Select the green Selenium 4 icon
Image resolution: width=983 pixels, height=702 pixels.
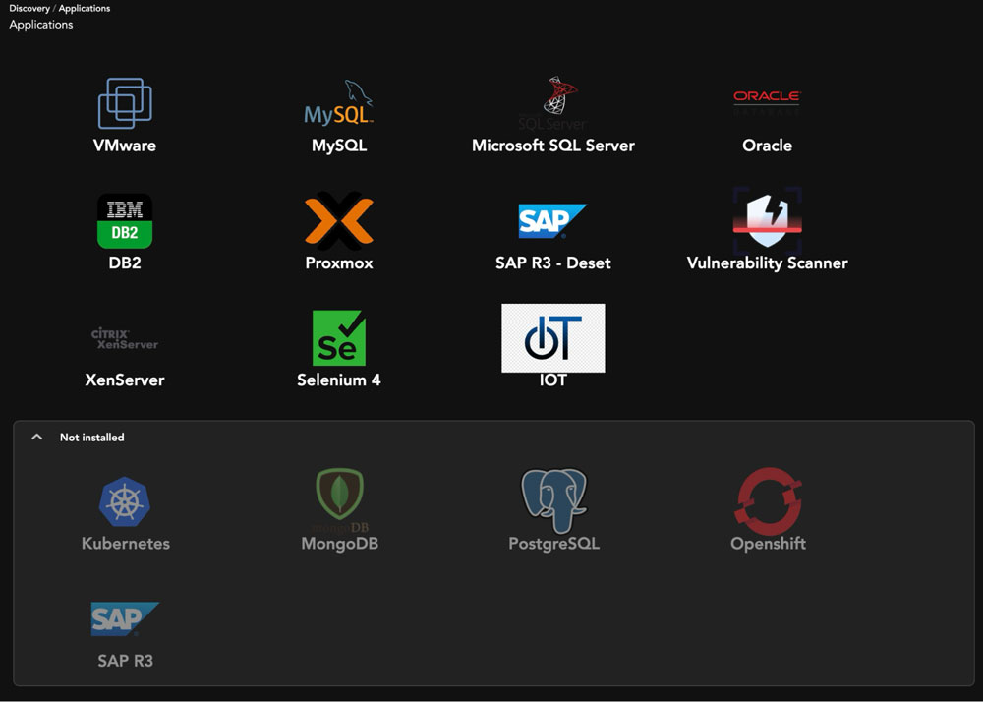(x=339, y=338)
